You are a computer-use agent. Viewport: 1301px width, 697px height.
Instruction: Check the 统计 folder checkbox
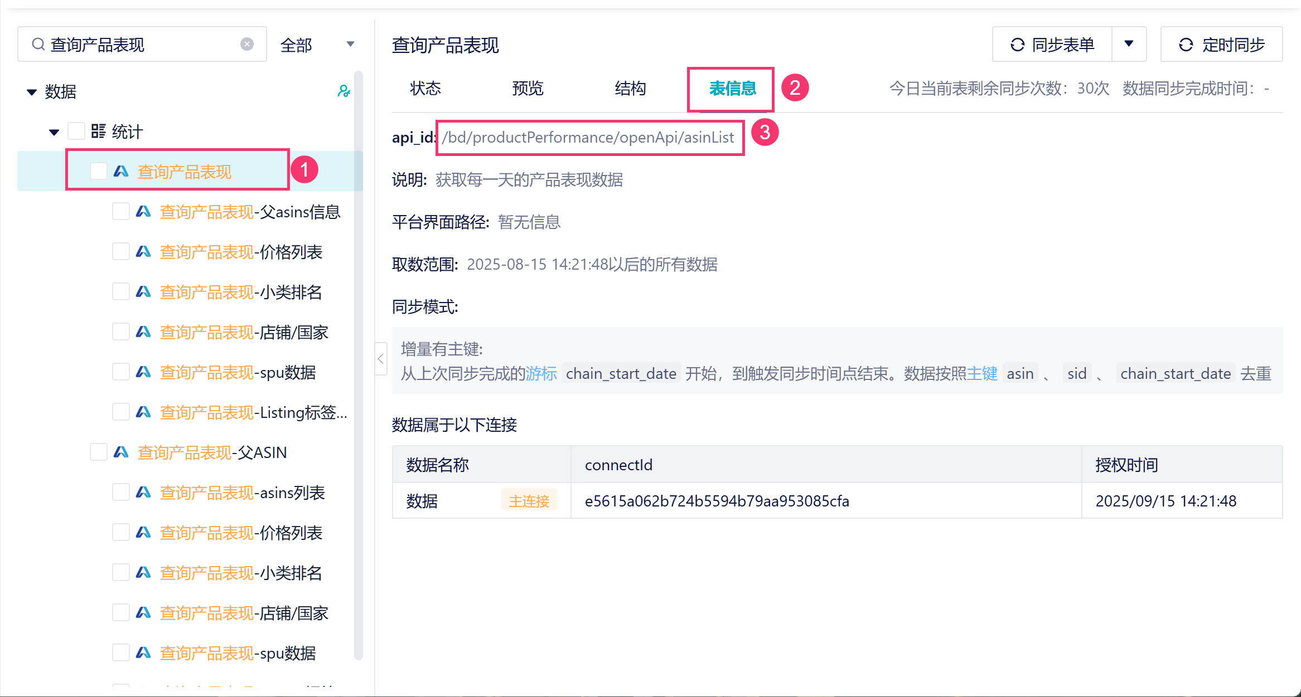tap(76, 131)
